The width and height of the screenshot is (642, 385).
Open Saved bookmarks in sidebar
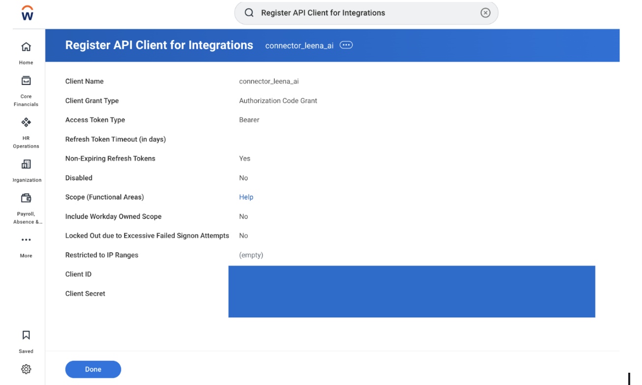click(x=26, y=342)
